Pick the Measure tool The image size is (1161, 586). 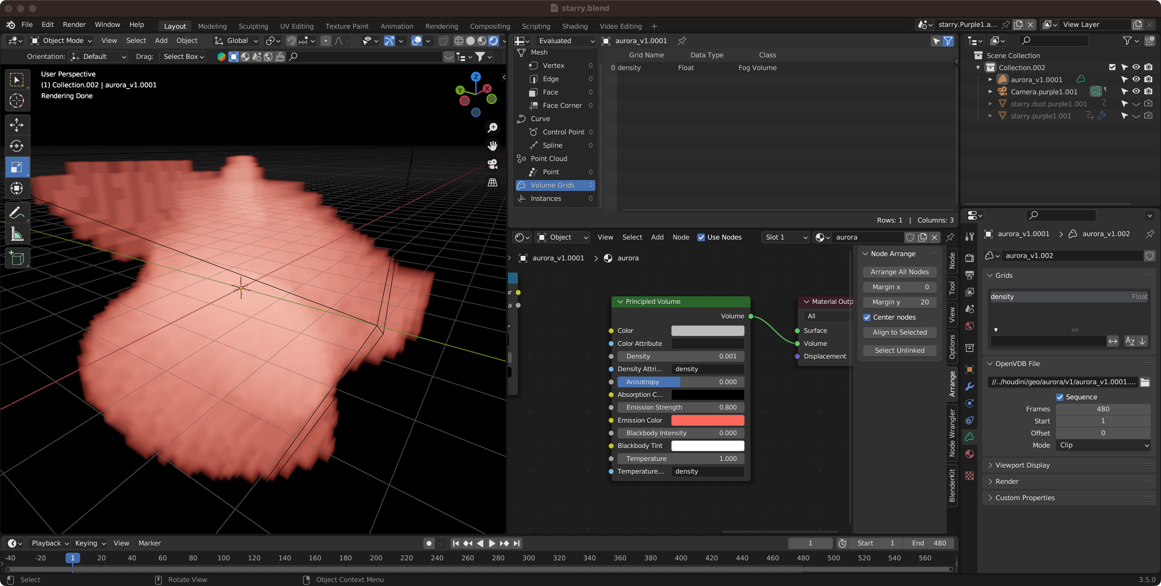(17, 234)
